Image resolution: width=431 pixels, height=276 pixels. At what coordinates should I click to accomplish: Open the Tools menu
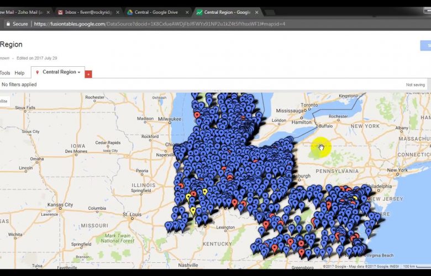(x=5, y=73)
